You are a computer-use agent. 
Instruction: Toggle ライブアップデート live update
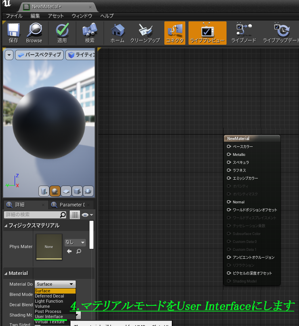pos(281,33)
